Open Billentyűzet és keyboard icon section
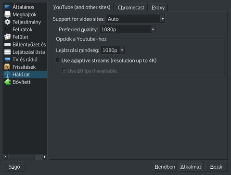Image resolution: width=231 pixels, height=175 pixels. (x=7, y=45)
